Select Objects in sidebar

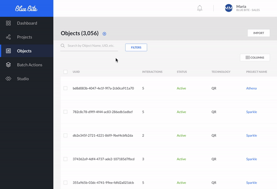pos(24,51)
